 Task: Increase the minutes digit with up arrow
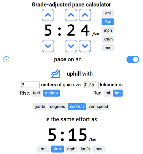(x=48, y=15)
